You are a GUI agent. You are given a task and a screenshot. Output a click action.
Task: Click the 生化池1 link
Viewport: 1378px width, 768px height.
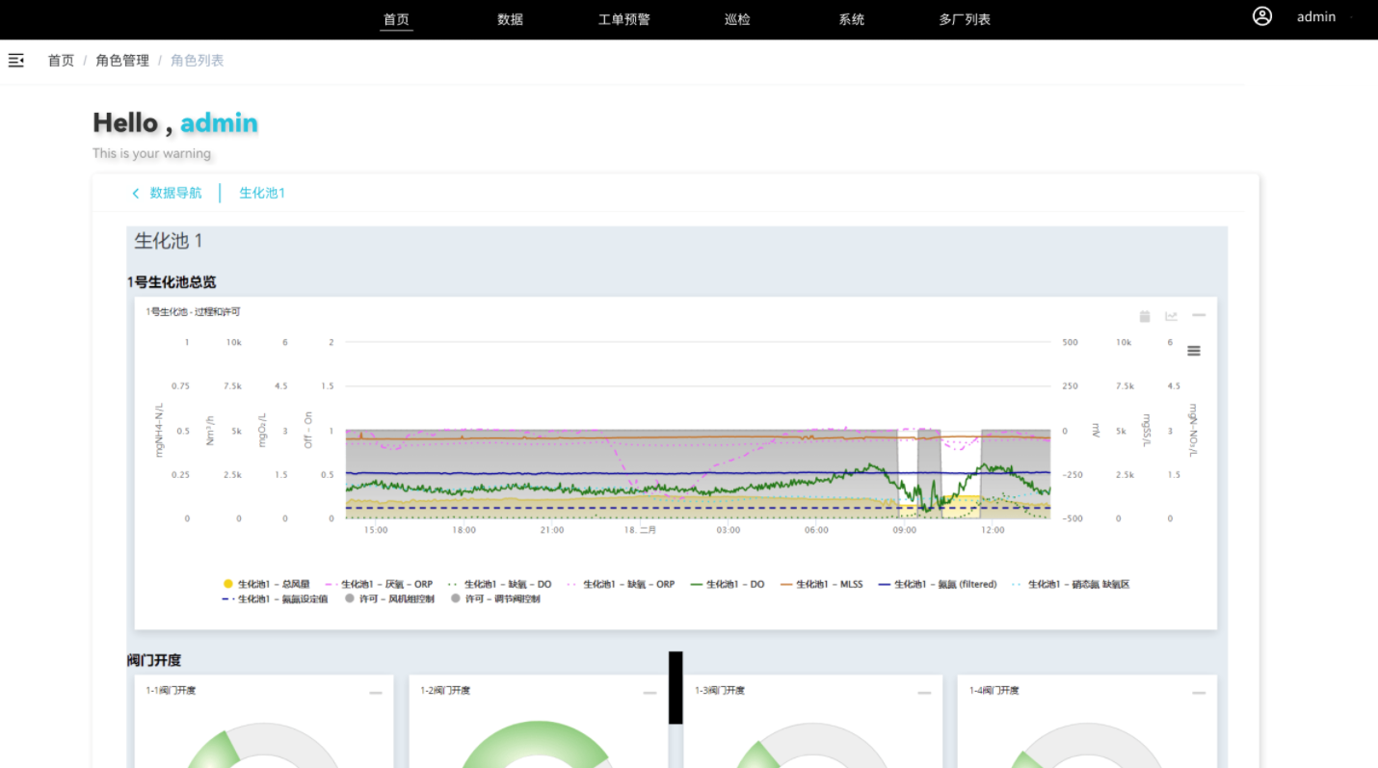262,194
